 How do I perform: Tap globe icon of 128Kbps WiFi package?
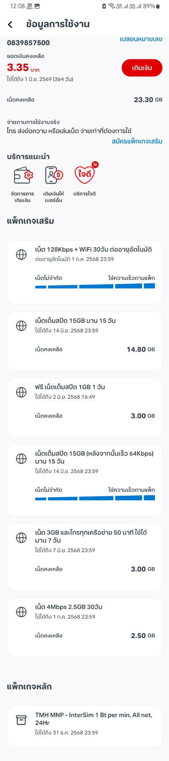click(21, 254)
